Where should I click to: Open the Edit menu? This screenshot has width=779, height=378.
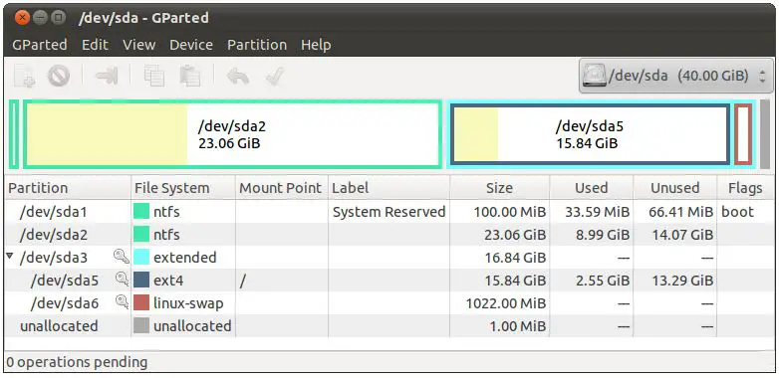(x=95, y=45)
